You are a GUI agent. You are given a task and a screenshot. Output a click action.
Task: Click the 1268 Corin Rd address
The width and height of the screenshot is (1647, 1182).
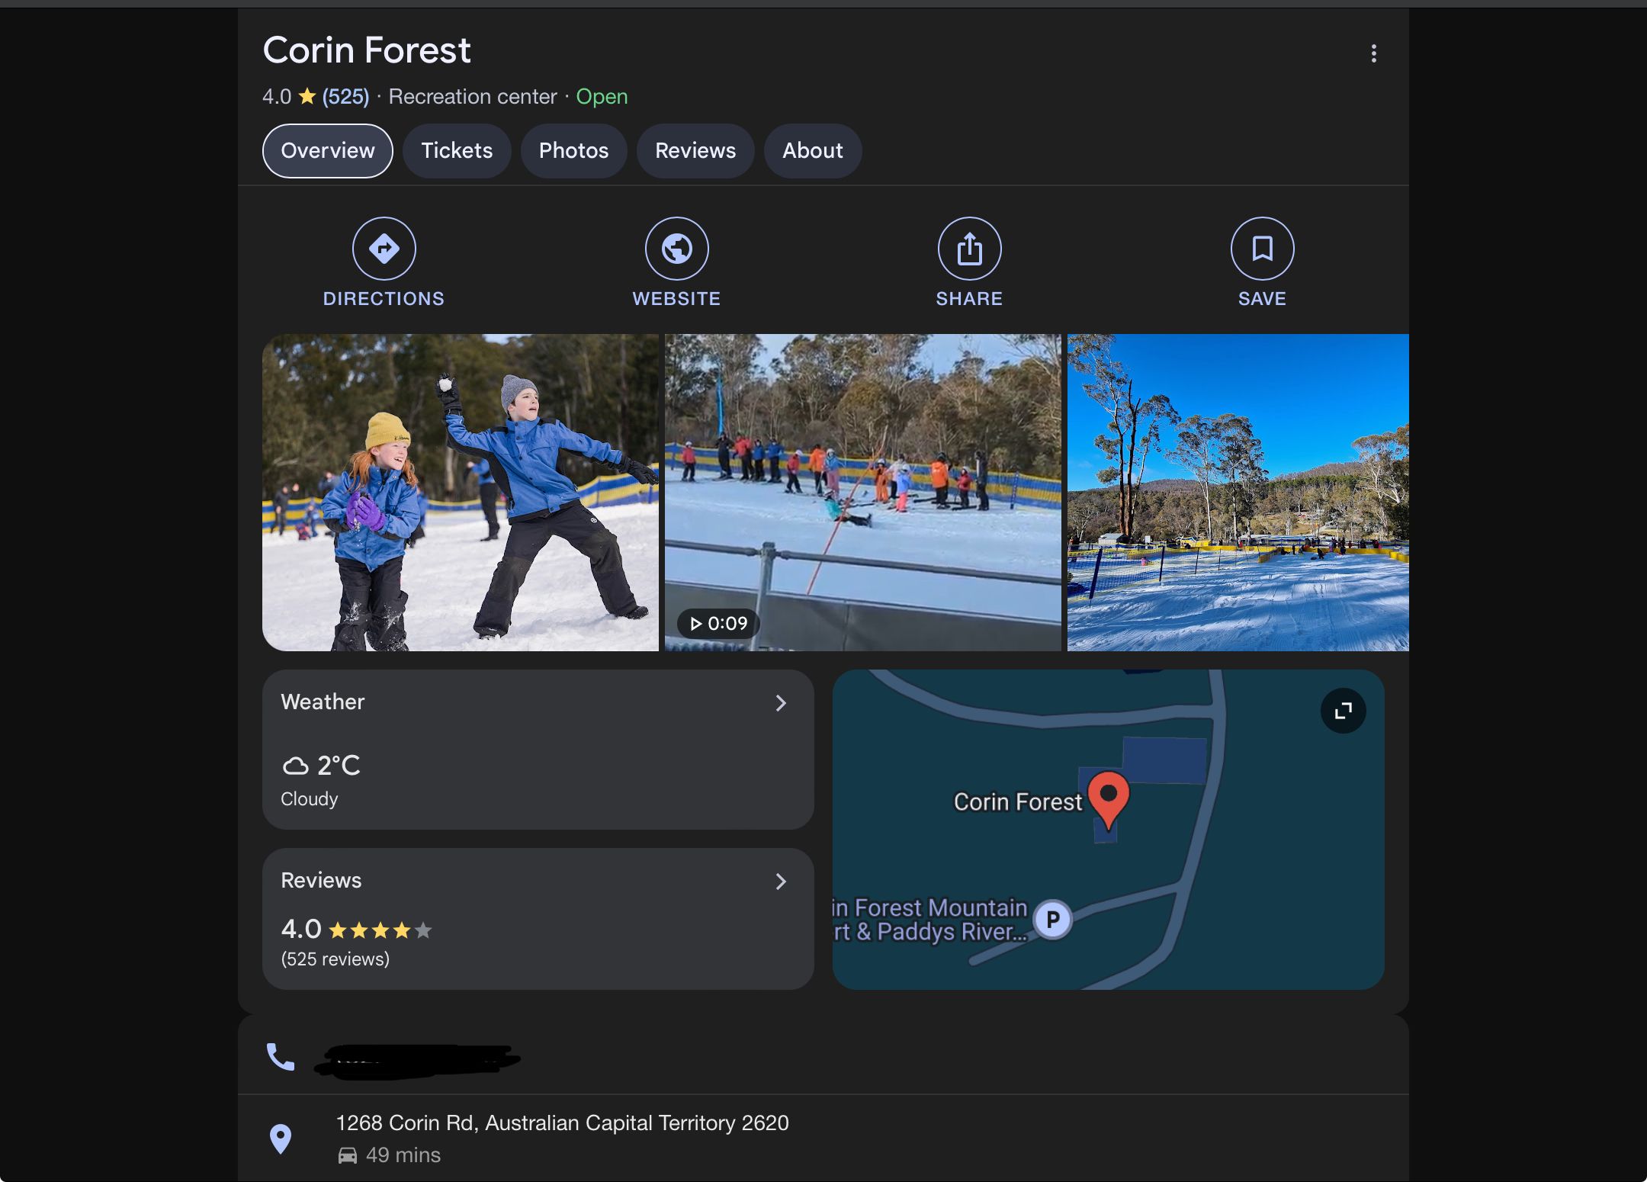coord(563,1123)
